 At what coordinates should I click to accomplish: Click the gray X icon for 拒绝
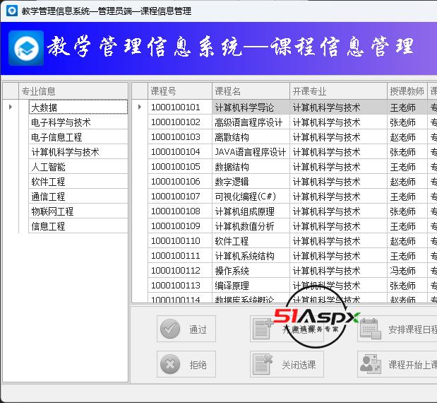(170, 364)
